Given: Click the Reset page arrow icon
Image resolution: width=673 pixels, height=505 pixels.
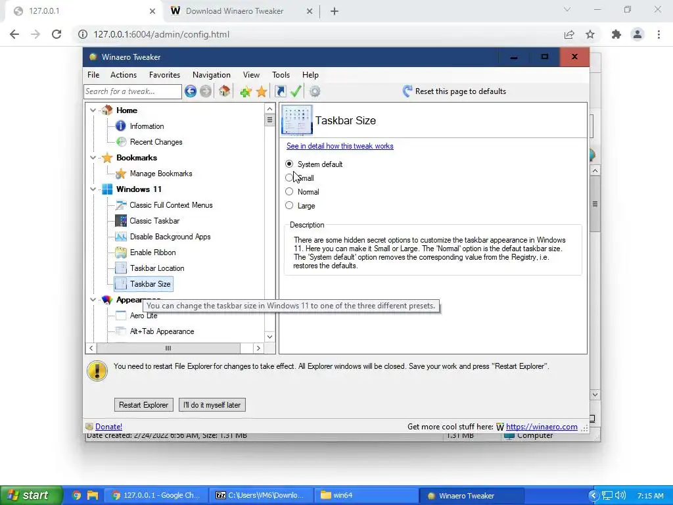Looking at the screenshot, I should point(407,91).
